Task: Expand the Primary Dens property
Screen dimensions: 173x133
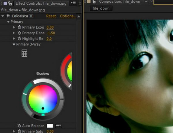Action: (x=14, y=33)
